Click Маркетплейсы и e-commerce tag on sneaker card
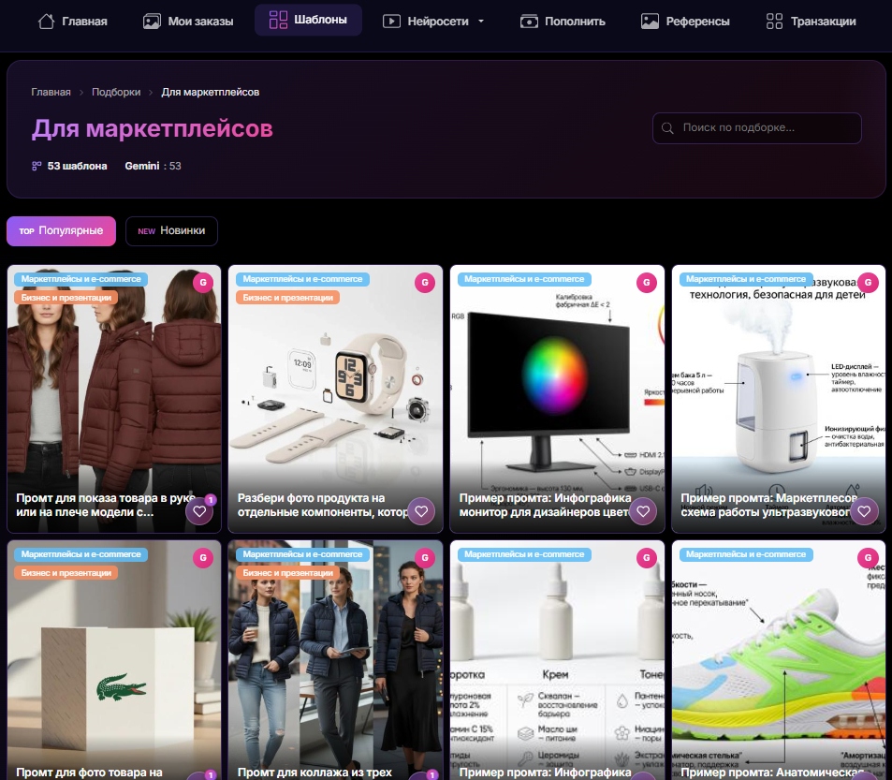The height and width of the screenshot is (780, 892). tap(746, 554)
